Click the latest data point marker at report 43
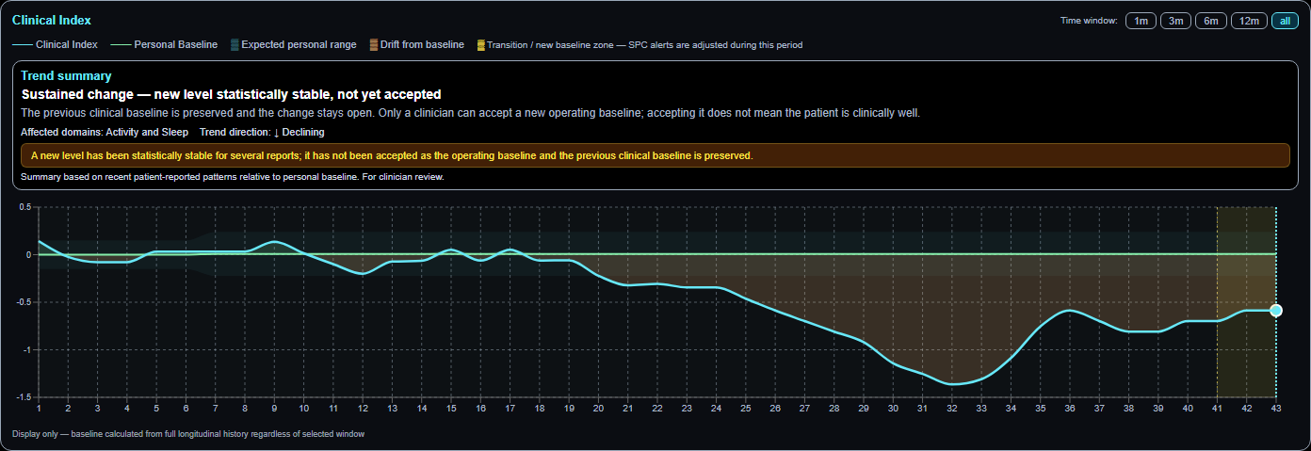Screen dimensions: 1311x451 point(1275,311)
